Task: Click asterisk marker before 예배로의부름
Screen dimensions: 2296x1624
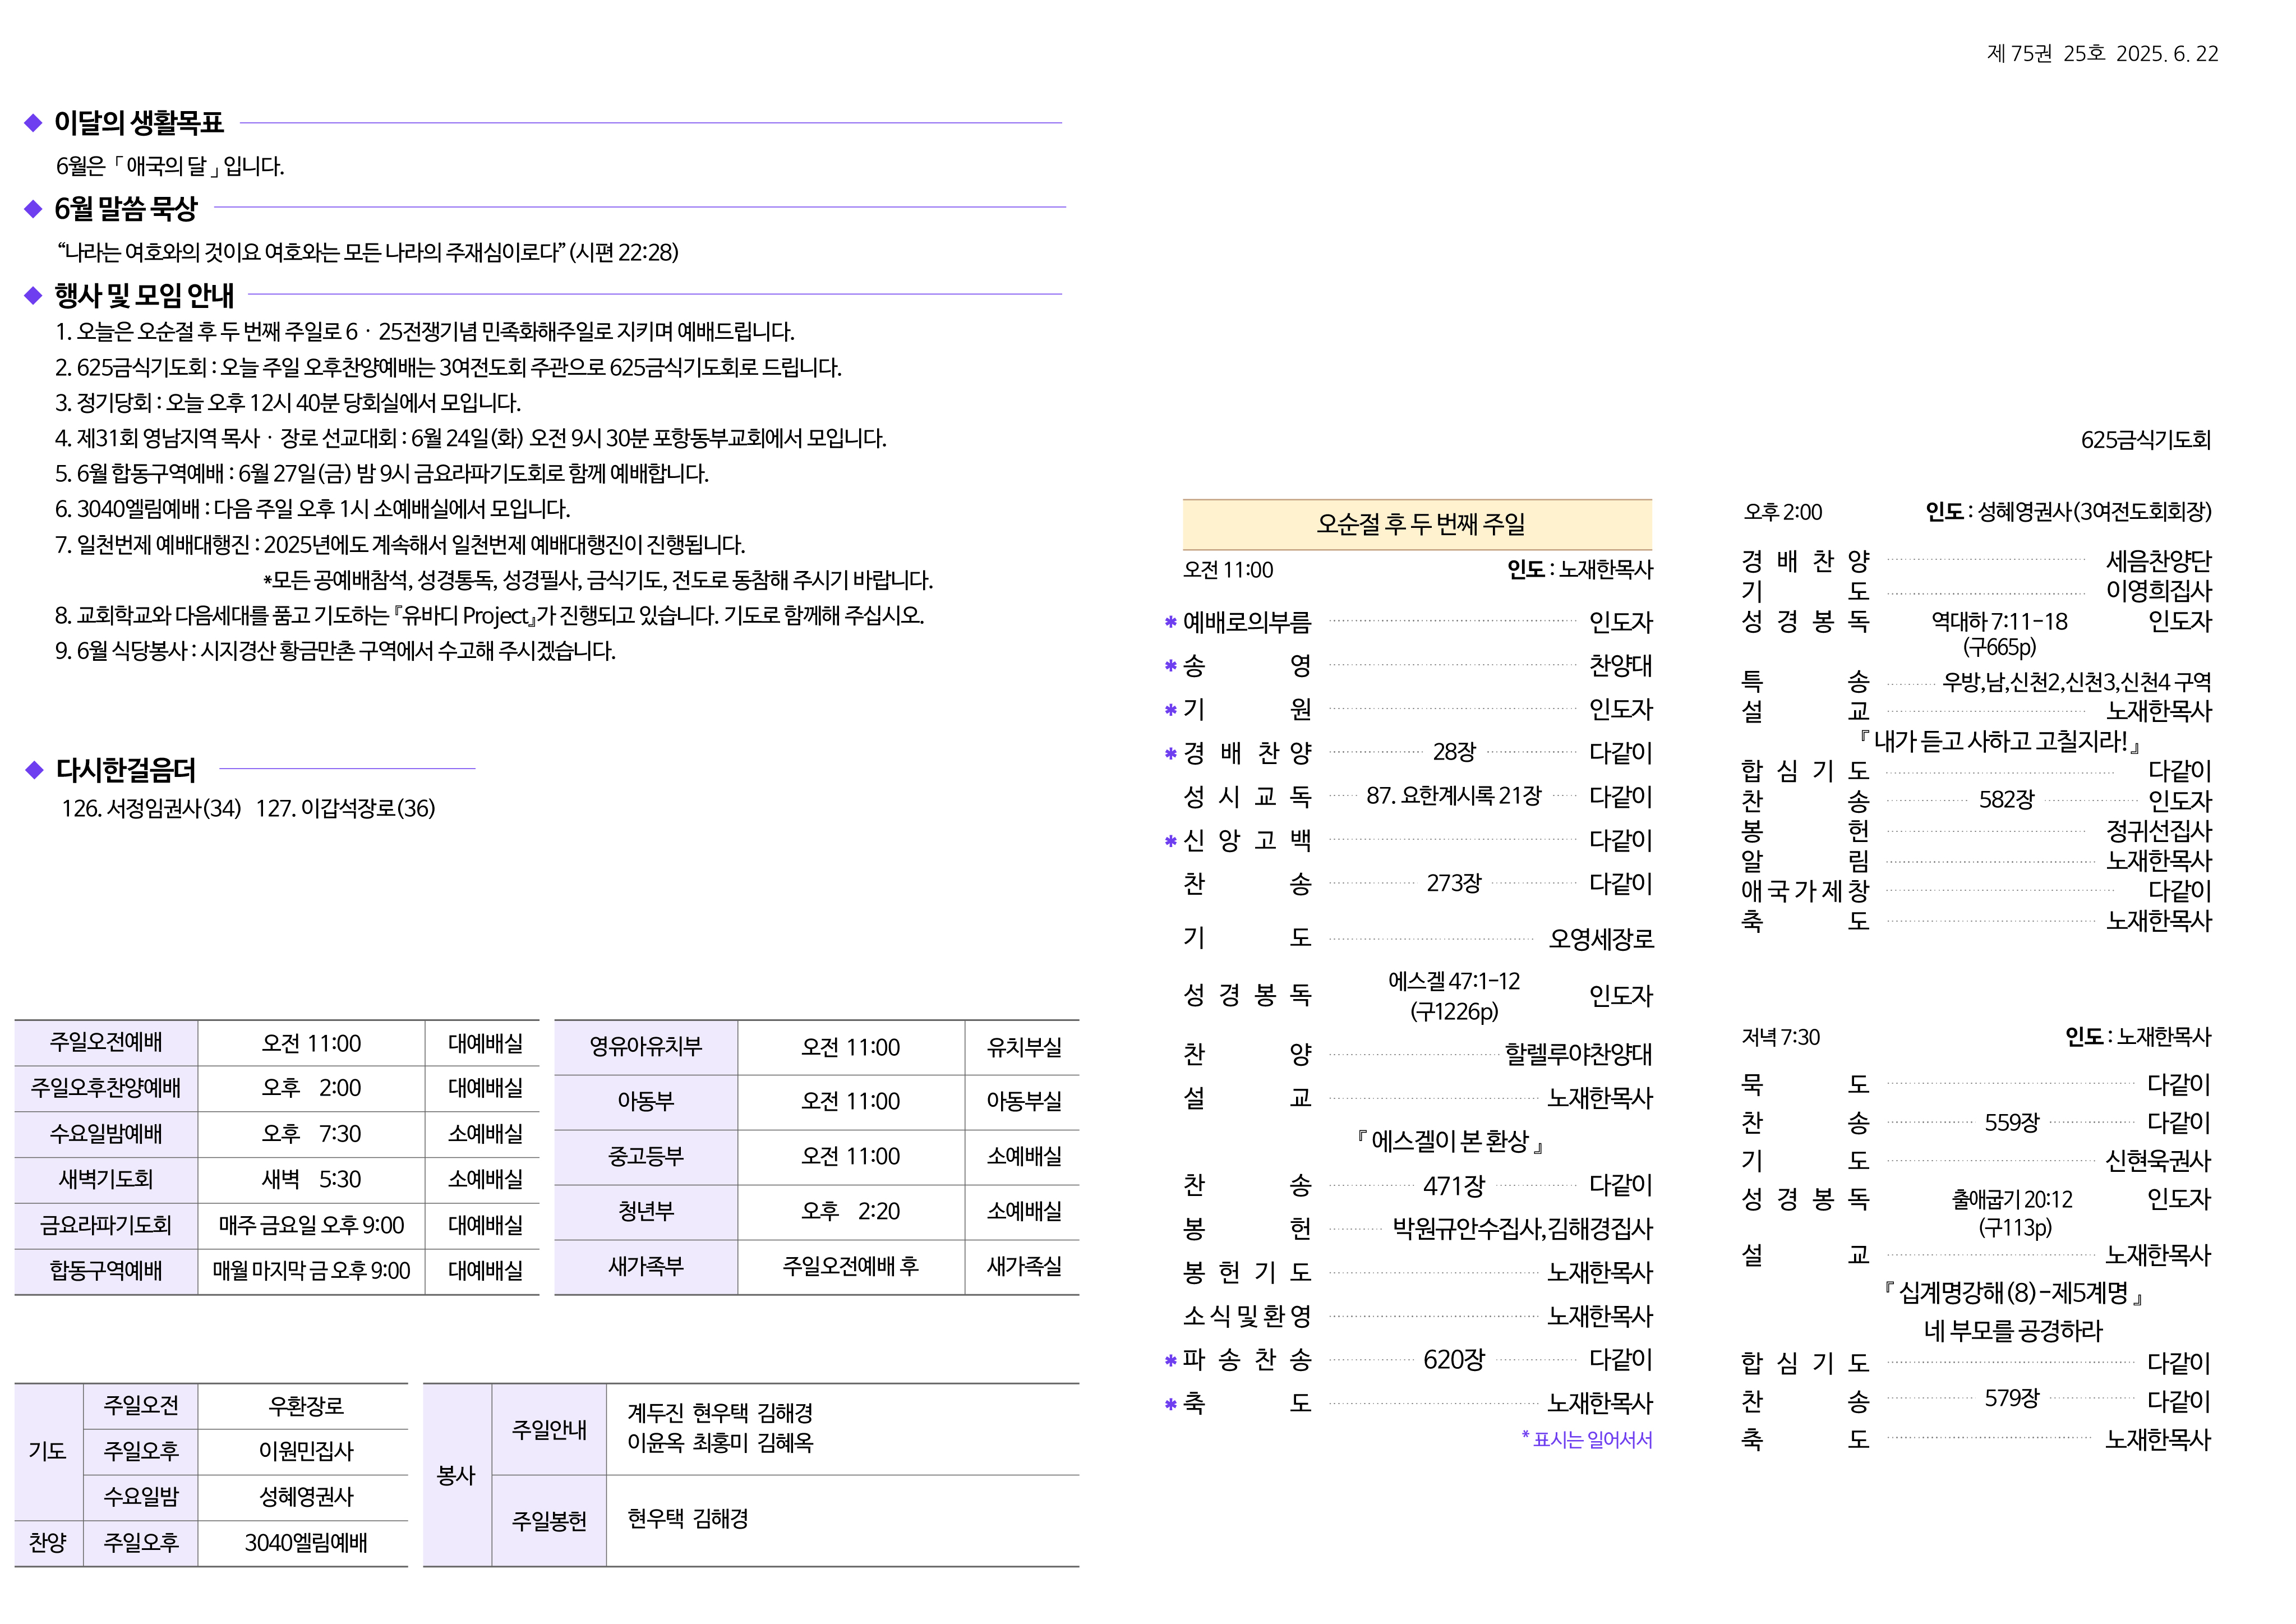Action: pos(1170,623)
